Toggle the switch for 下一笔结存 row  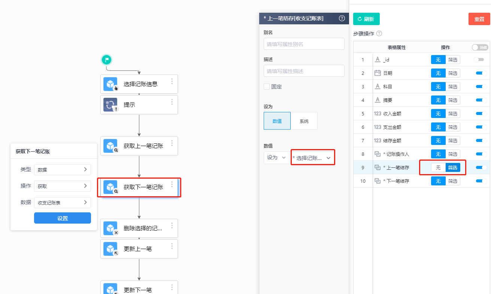481,181
